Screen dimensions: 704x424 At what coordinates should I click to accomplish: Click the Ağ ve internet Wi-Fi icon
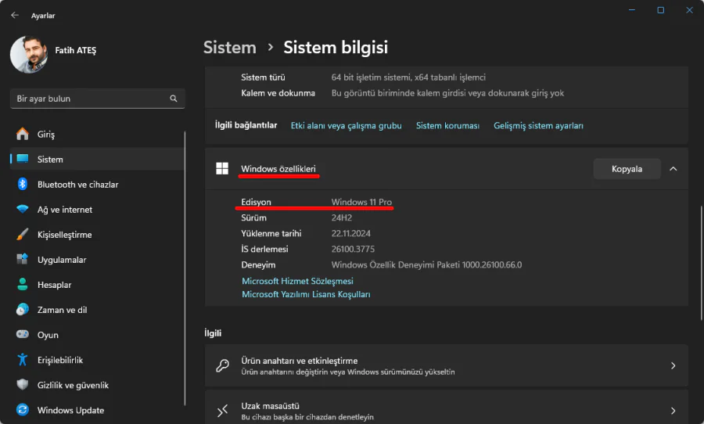[23, 210]
